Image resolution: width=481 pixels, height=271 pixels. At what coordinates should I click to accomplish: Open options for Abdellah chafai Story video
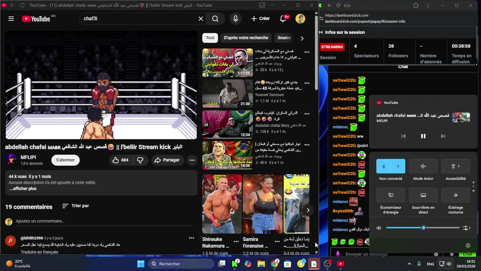point(307,114)
